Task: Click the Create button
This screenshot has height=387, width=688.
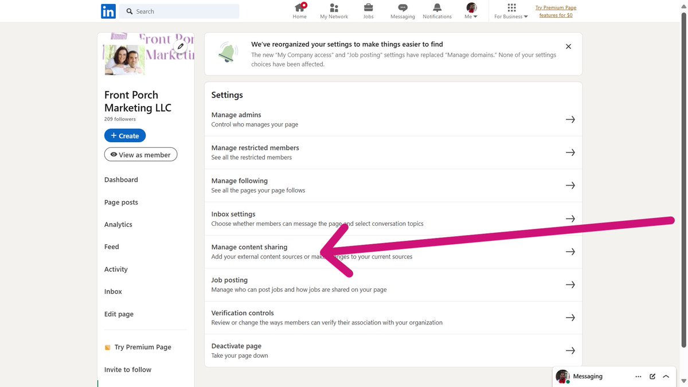Action: tap(125, 136)
